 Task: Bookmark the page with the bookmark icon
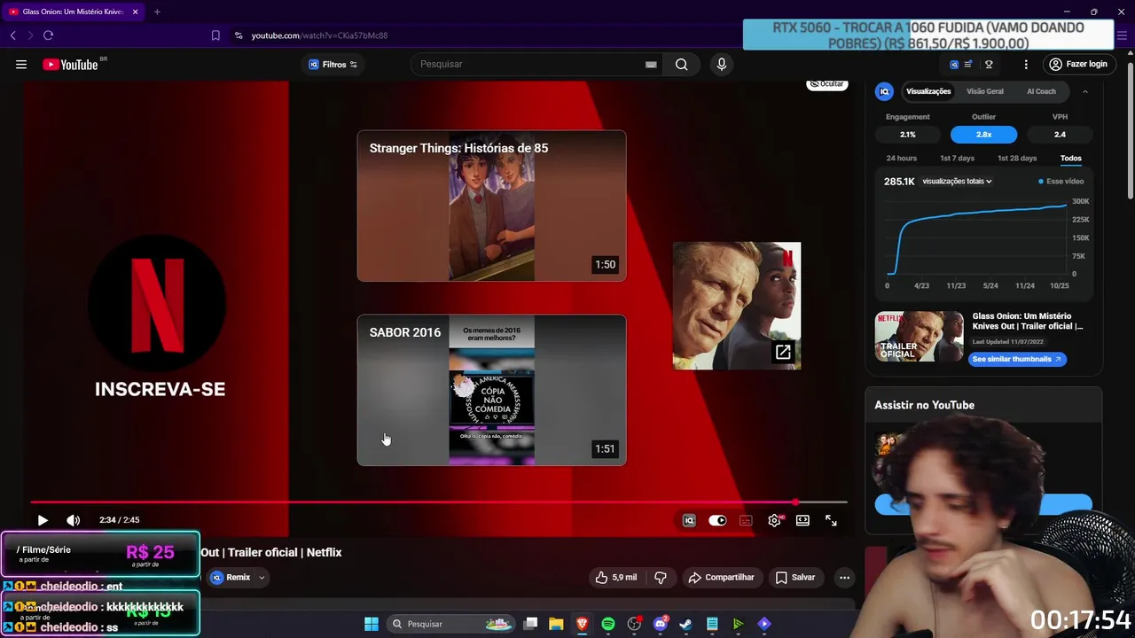click(215, 35)
